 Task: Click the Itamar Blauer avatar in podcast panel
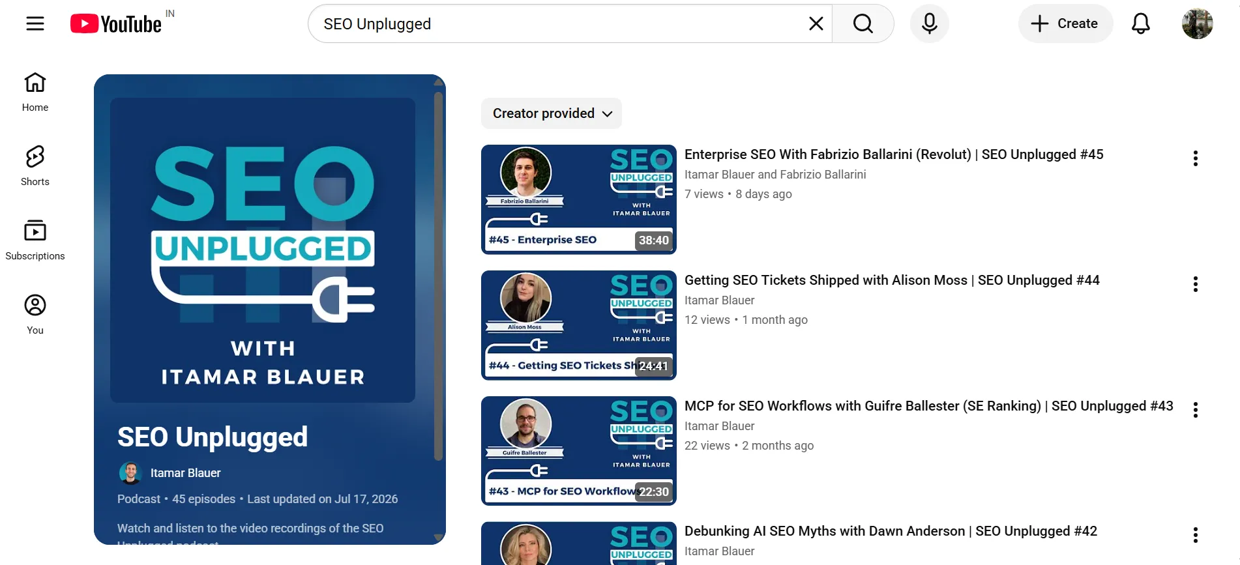(x=130, y=473)
